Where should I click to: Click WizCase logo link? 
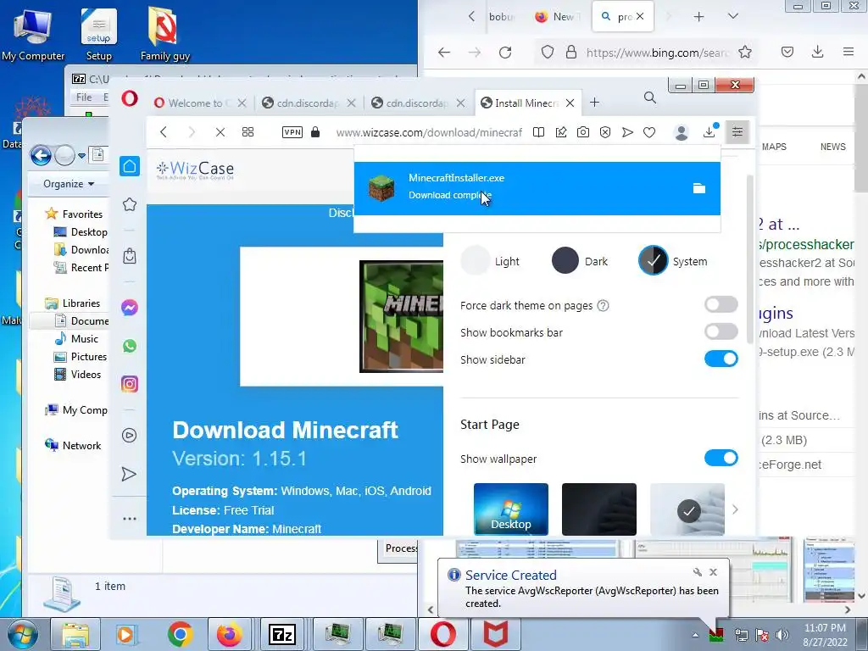pos(195,169)
